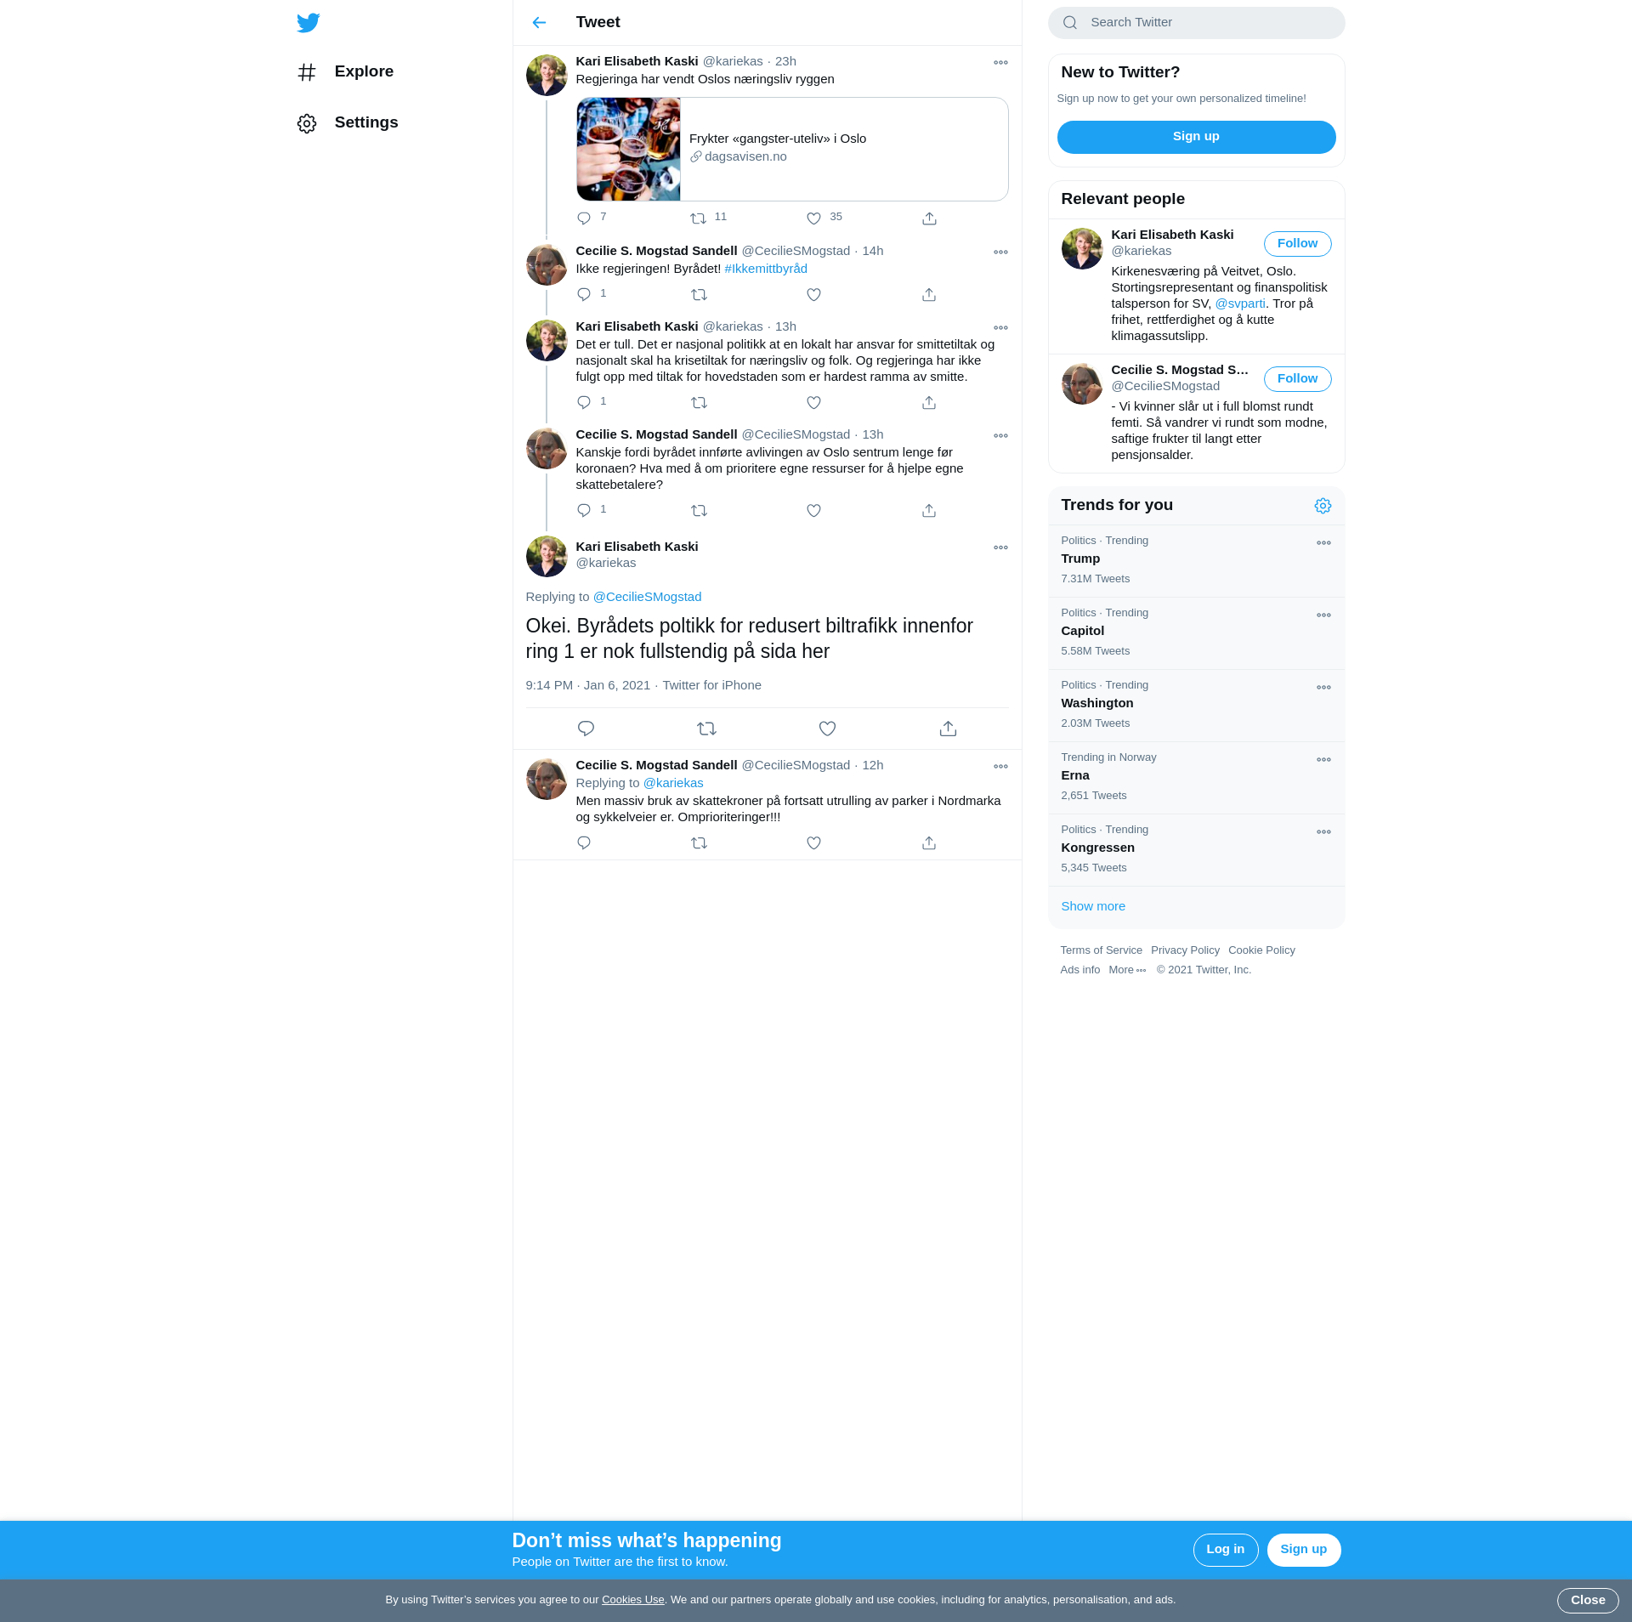Share Cecilie's last reply about Nordmarka
Viewport: 1632px width, 1622px height.
929,843
